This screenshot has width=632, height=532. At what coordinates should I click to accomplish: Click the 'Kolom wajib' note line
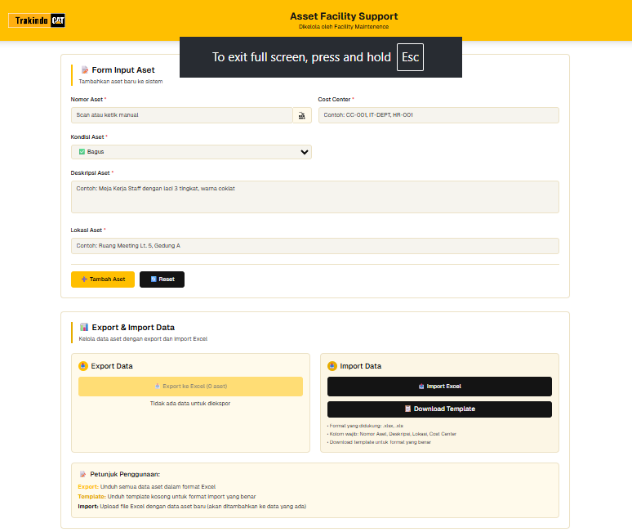(392, 434)
